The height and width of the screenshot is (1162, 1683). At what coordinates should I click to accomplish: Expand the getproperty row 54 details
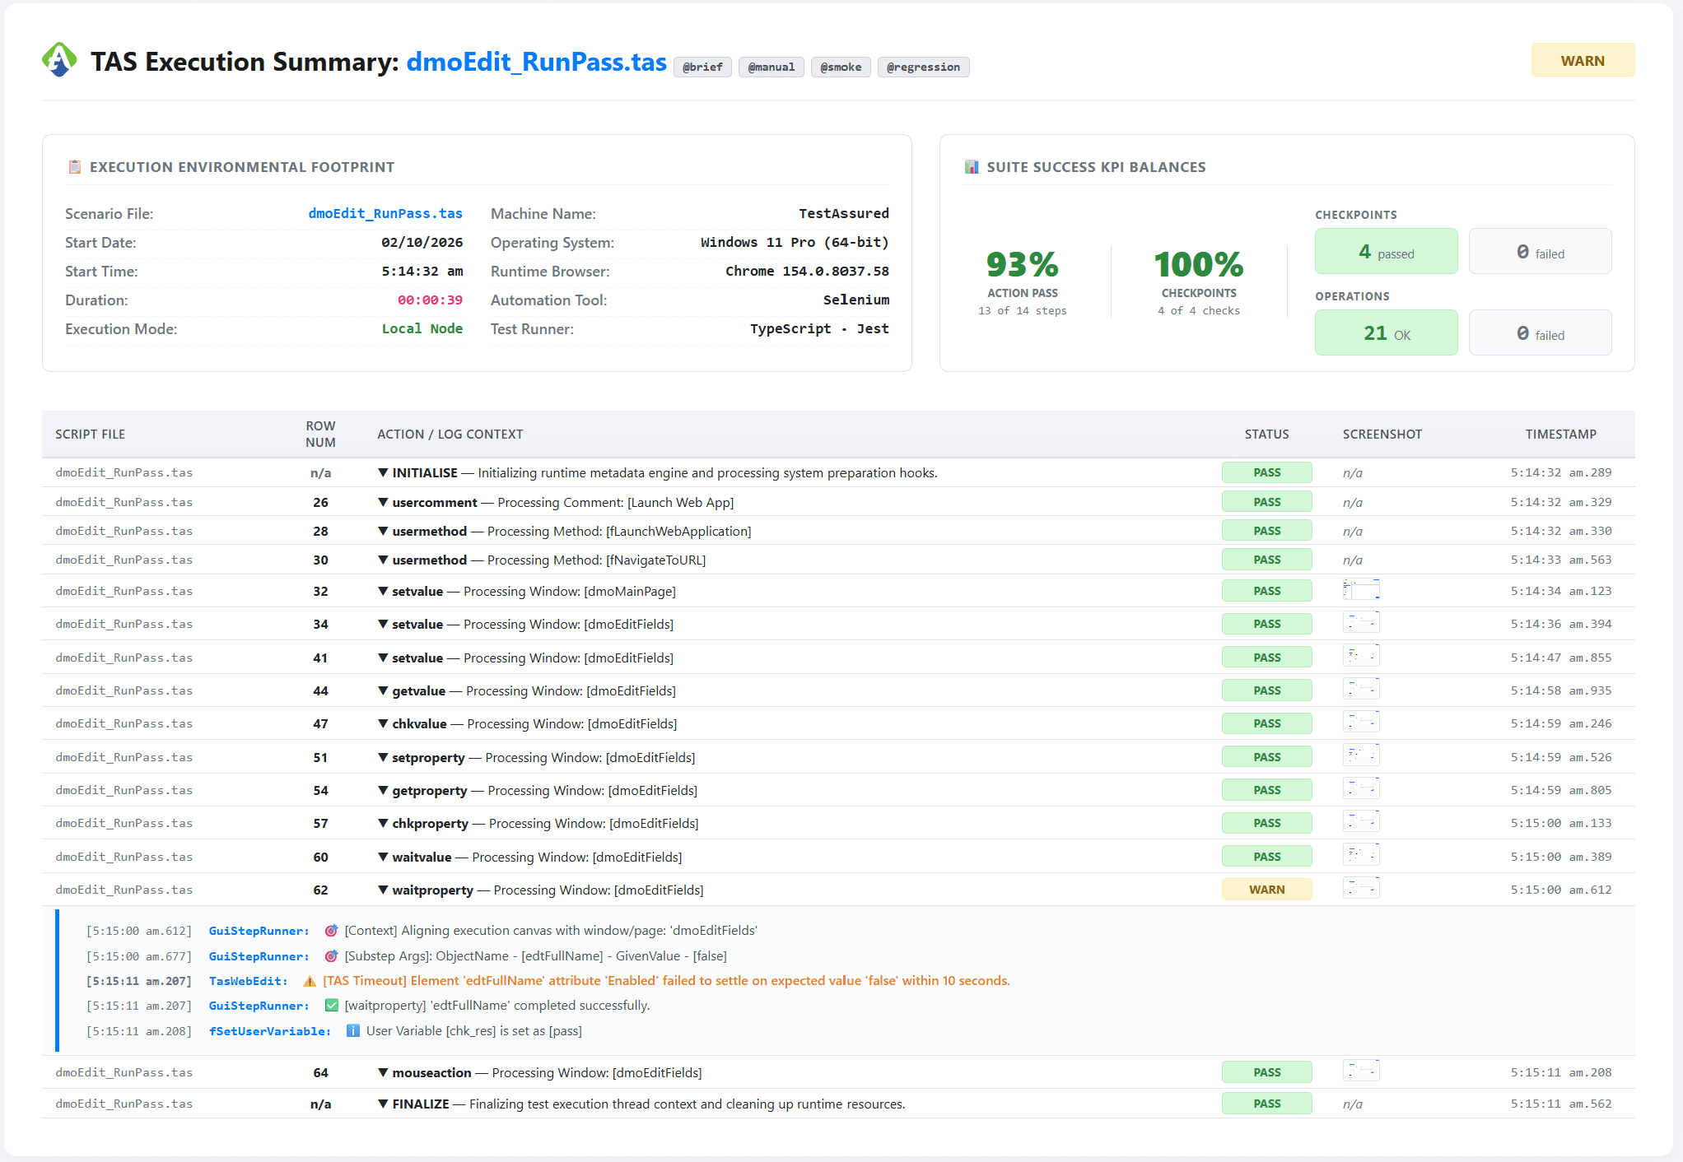[x=383, y=790]
